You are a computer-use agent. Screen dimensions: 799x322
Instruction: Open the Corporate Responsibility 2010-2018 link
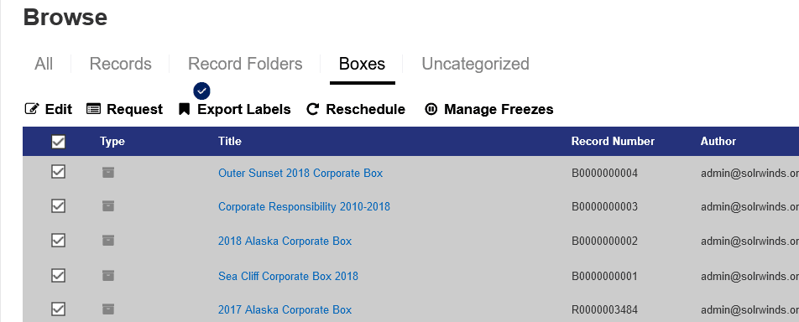click(x=304, y=207)
